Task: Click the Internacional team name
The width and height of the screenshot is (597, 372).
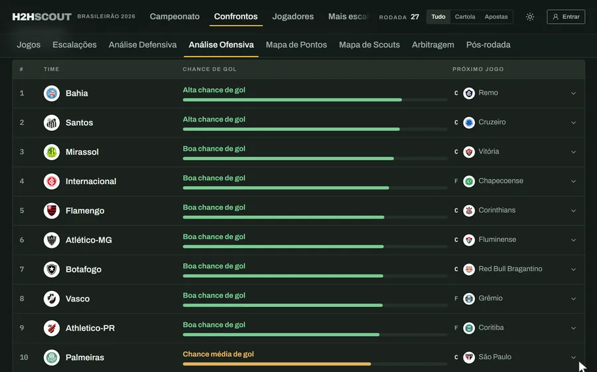Action: coord(91,181)
